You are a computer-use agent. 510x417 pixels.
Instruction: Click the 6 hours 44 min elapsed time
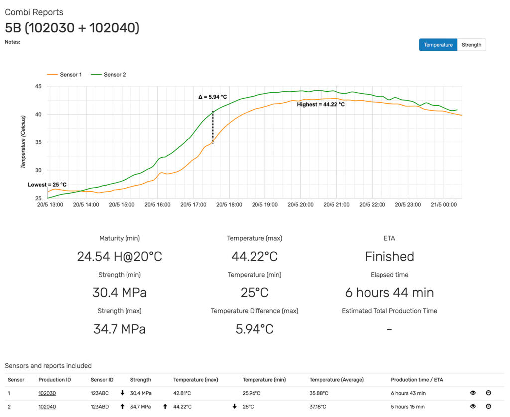click(389, 293)
